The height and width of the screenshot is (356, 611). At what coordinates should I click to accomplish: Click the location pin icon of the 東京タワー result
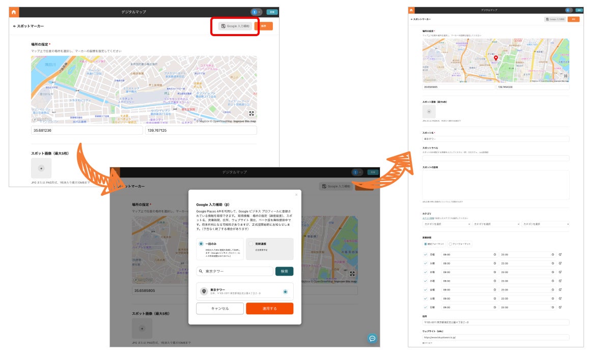204,291
